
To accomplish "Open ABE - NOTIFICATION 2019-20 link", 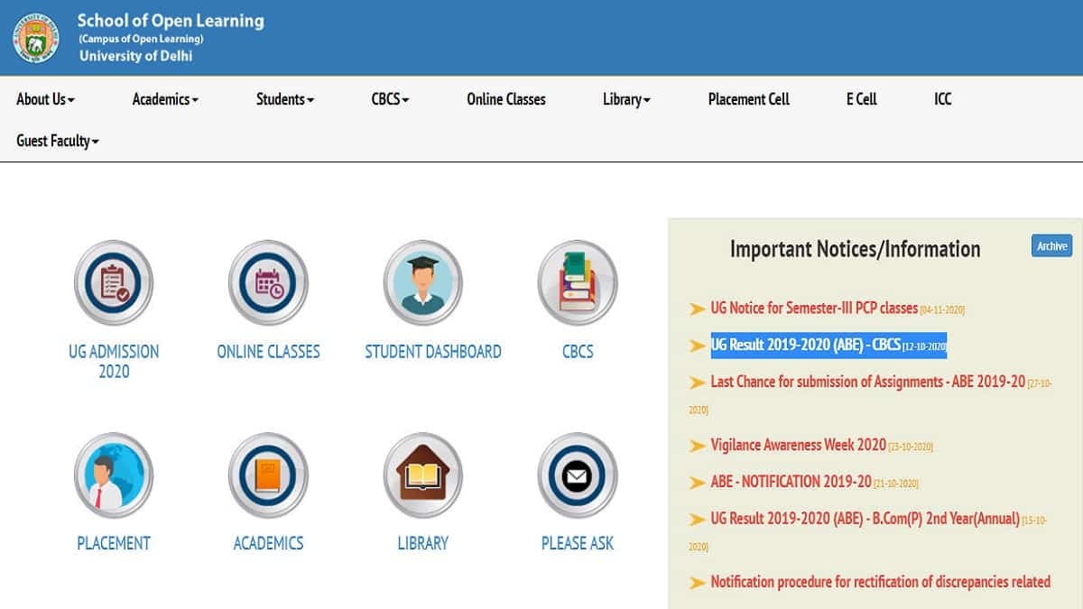I will tap(791, 483).
